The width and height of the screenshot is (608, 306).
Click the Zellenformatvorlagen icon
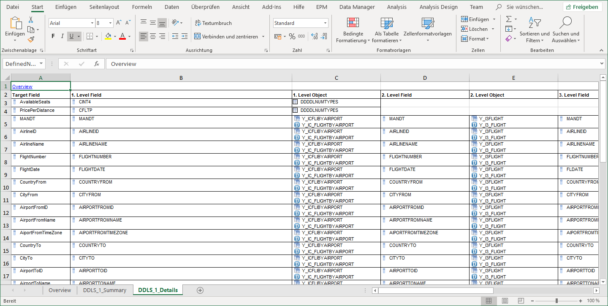click(x=428, y=25)
